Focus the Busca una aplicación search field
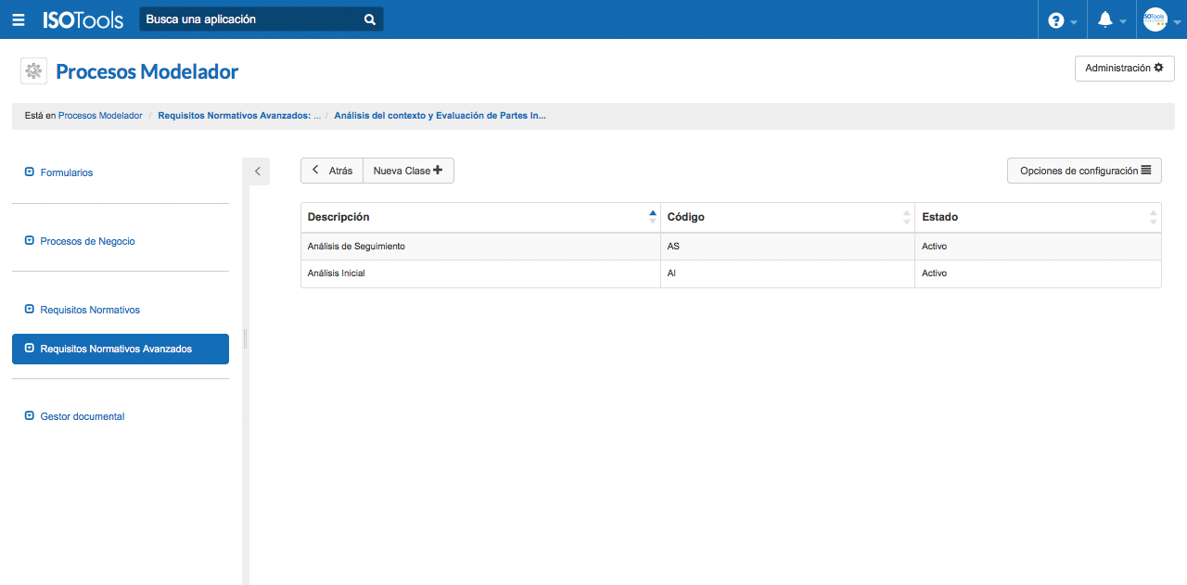The width and height of the screenshot is (1187, 585). [250, 19]
